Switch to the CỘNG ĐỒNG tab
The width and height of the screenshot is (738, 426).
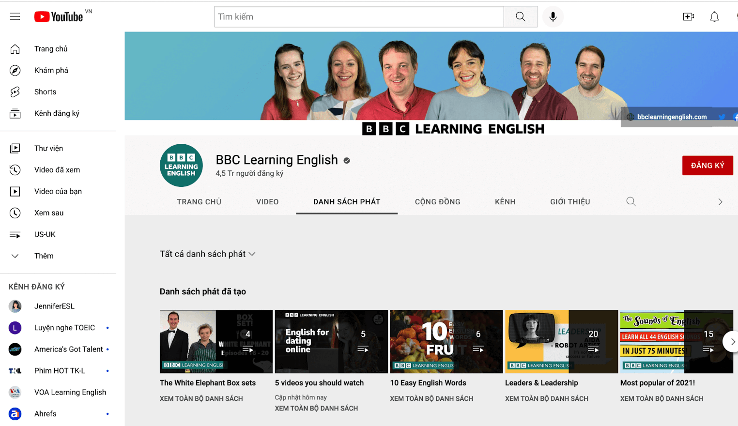click(437, 202)
